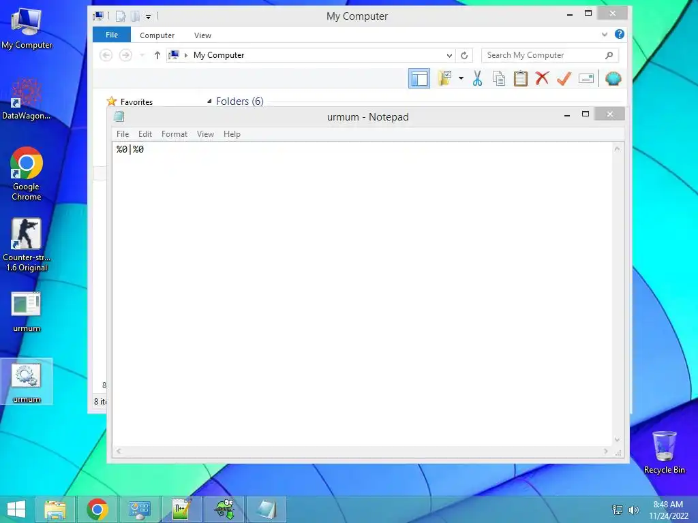Select the DataWagon desktop shortcut
The image size is (698, 523).
click(x=27, y=99)
